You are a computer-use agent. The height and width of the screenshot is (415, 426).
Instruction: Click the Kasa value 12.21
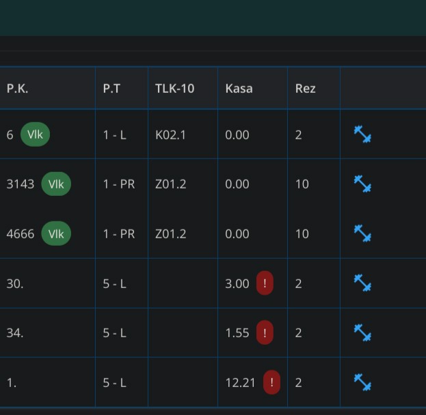click(241, 383)
